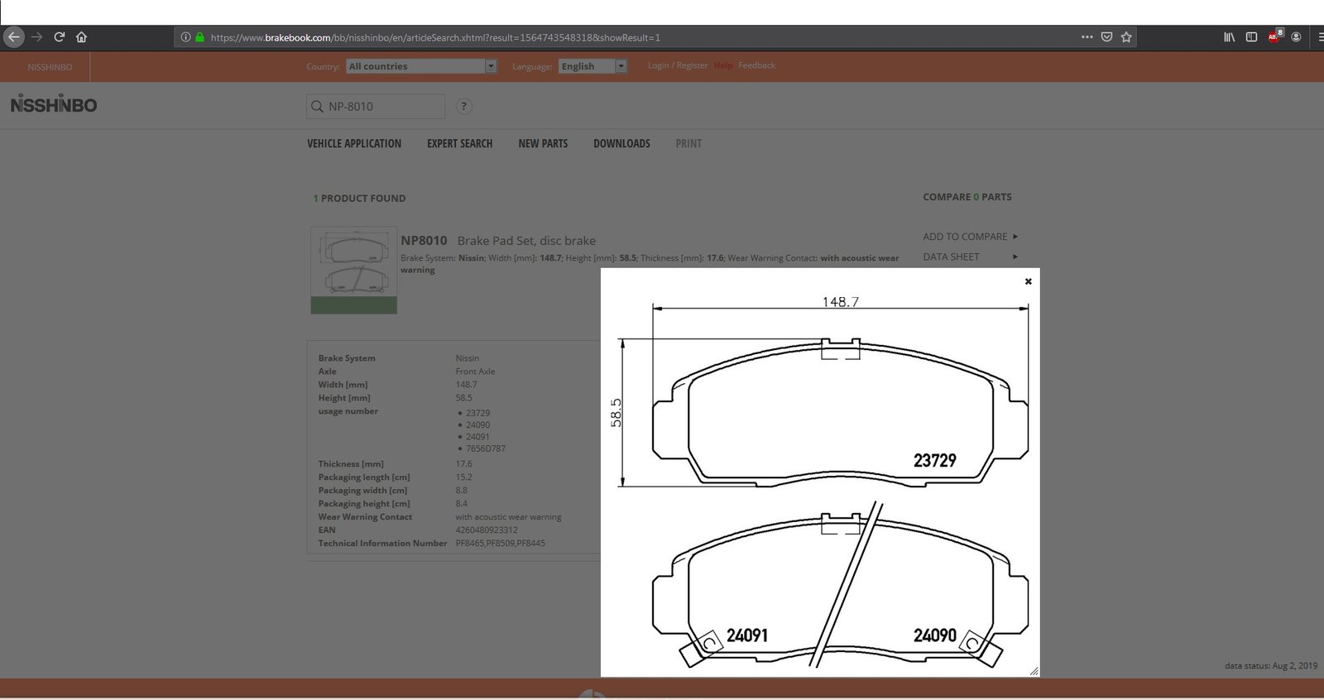
Task: Open the Feedback link
Action: (756, 65)
